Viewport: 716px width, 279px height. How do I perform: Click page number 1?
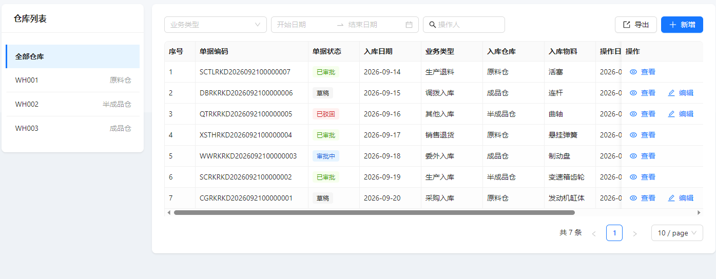(x=614, y=233)
